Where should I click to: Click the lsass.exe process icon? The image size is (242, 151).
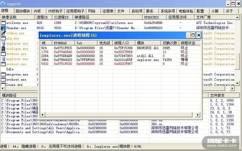tap(3, 84)
